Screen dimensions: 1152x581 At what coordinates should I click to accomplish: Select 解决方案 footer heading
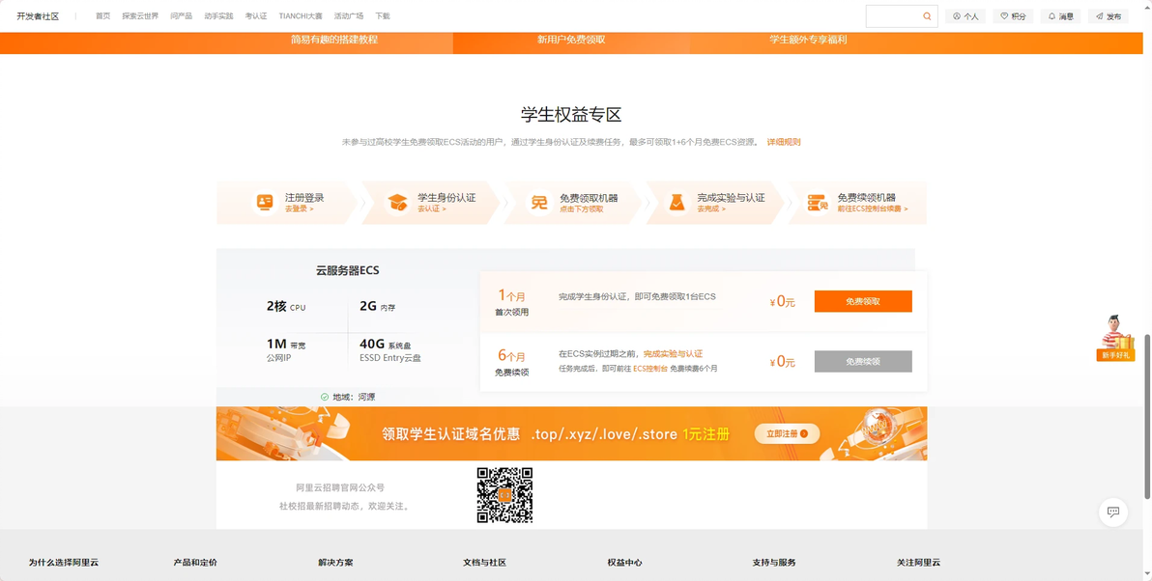pos(335,563)
